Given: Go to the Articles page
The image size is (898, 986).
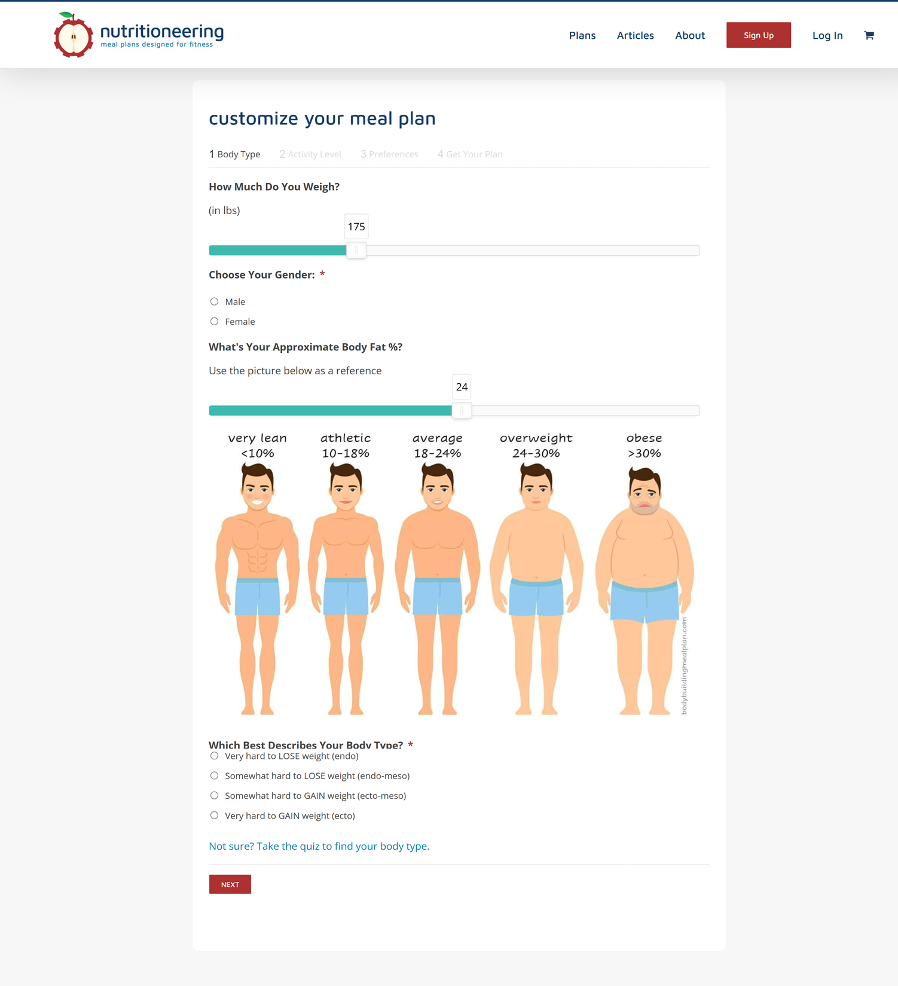Looking at the screenshot, I should coord(635,35).
